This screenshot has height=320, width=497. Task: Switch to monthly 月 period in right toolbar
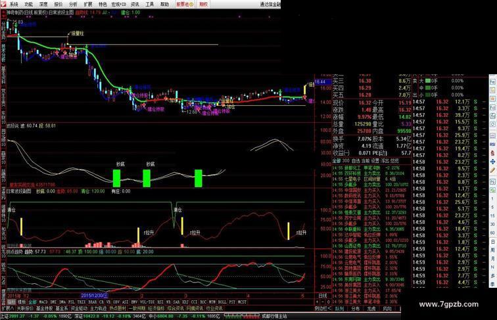tap(493, 259)
